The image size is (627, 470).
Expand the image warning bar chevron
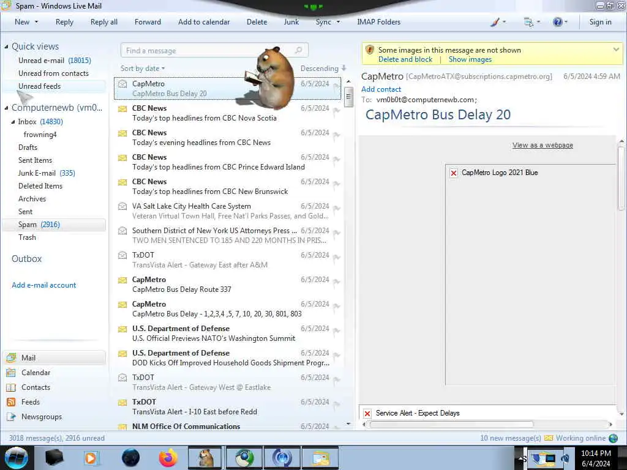616,50
